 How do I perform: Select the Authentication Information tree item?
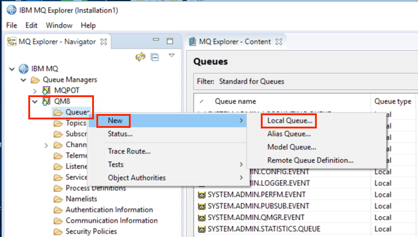pyautogui.click(x=109, y=210)
